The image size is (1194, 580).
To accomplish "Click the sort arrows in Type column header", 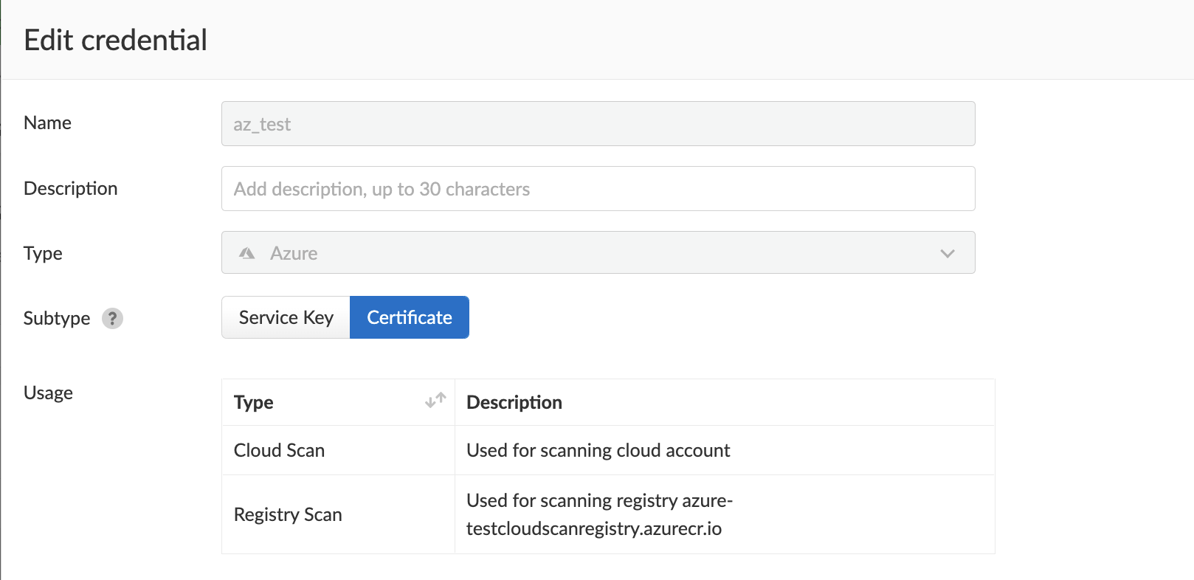I will pos(435,401).
